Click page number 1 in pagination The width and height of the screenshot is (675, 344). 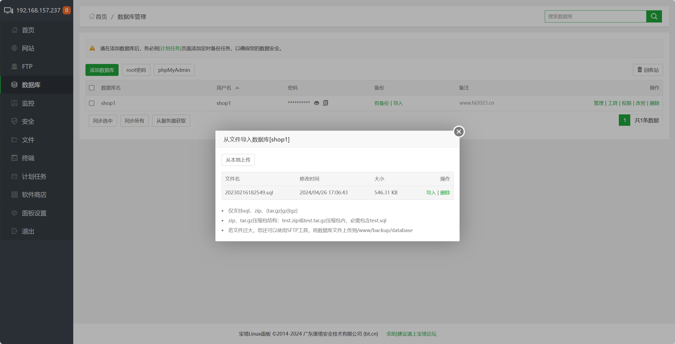click(624, 120)
